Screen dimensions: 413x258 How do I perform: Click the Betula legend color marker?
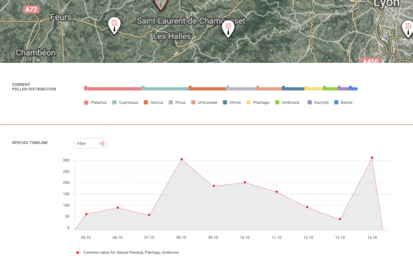[337, 103]
